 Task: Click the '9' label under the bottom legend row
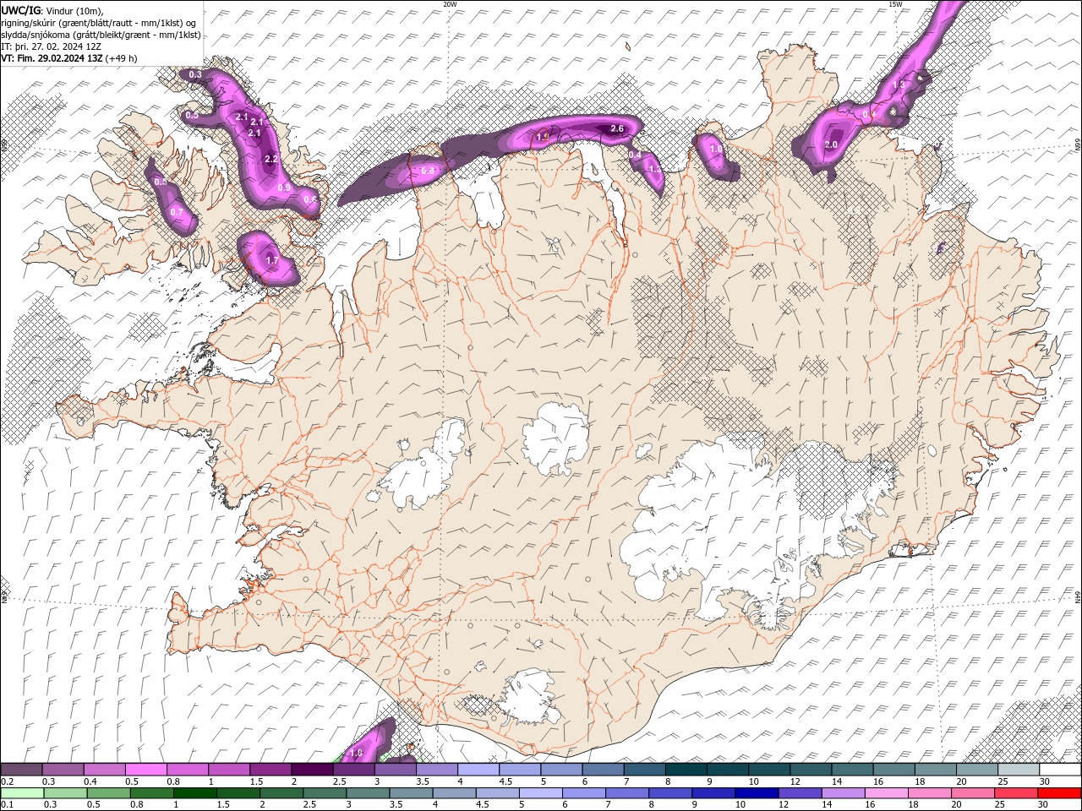697,804
